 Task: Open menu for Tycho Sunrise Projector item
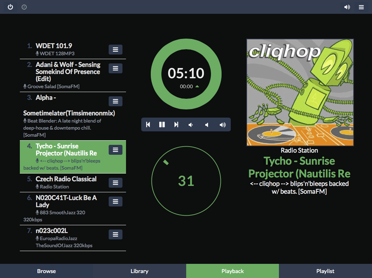(x=115, y=150)
